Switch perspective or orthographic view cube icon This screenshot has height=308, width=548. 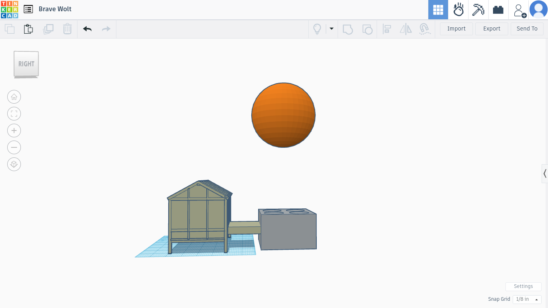[14, 164]
